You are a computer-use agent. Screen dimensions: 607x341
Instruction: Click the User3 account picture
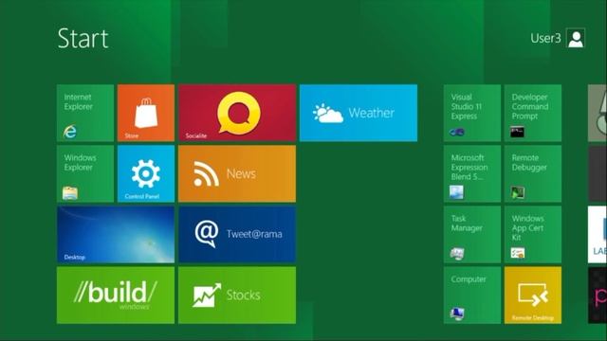coord(576,38)
